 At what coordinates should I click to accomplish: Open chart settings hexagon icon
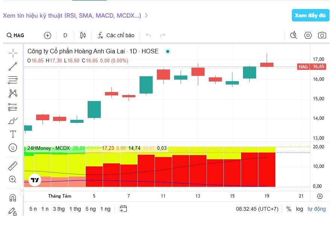(308, 35)
